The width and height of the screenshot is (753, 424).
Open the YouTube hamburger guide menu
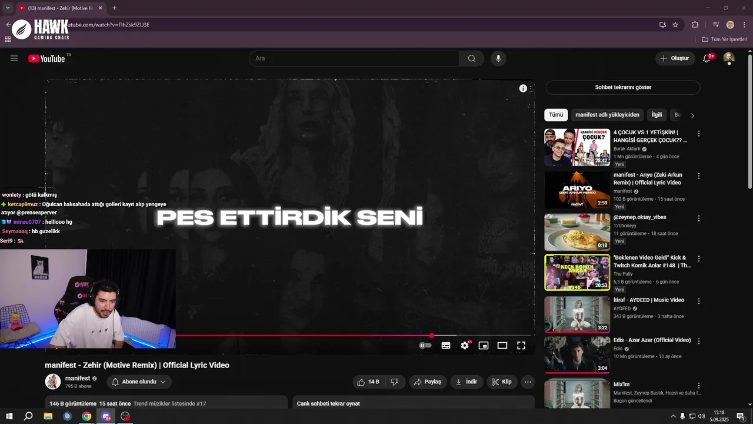click(14, 58)
